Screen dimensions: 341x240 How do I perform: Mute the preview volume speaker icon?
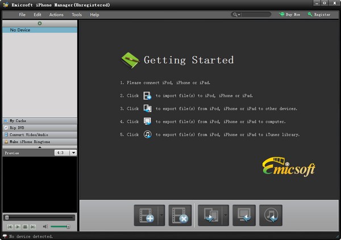click(x=45, y=227)
